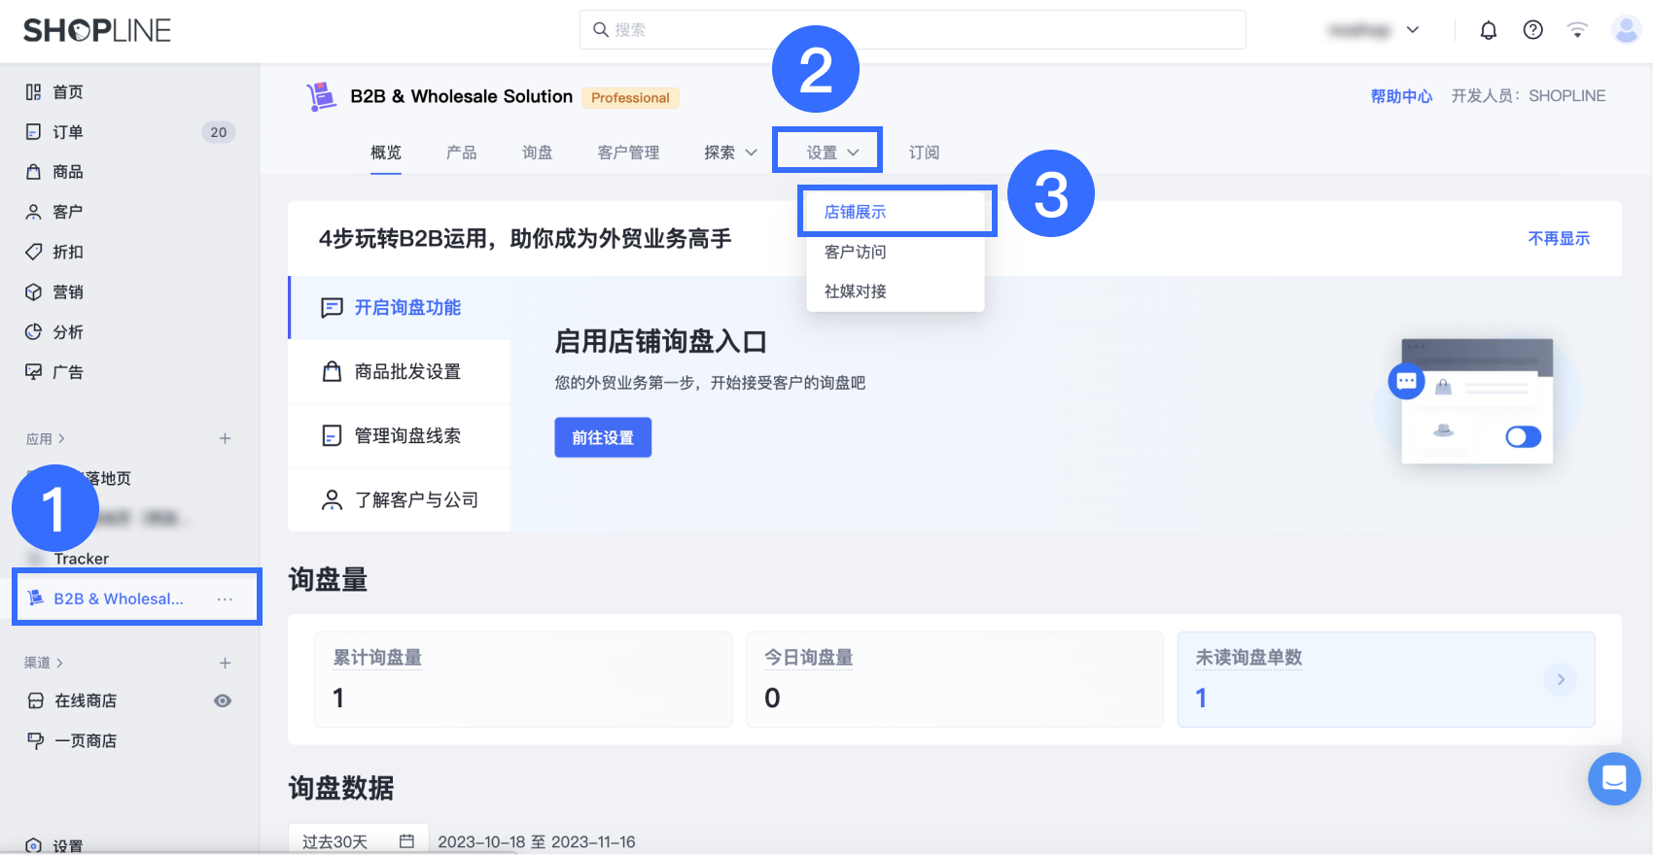Switch to the 订阅 tab
This screenshot has width=1653, height=855.
(x=925, y=153)
